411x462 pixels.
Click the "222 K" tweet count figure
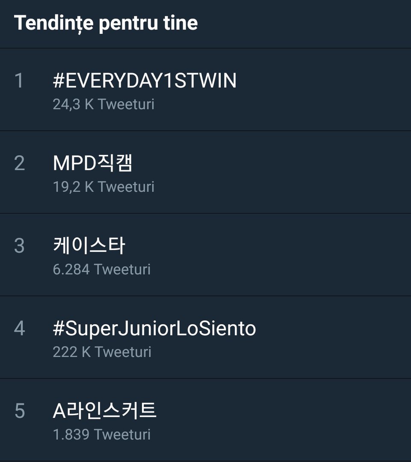(71, 352)
